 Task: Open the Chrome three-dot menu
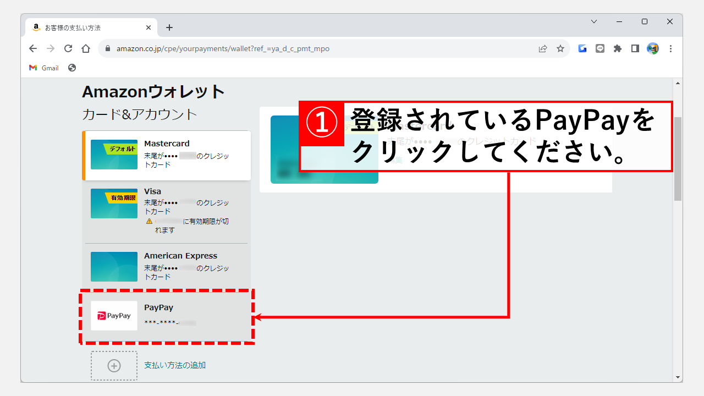(x=670, y=48)
